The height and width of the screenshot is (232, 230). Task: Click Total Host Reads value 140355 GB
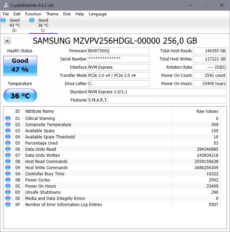210,51
